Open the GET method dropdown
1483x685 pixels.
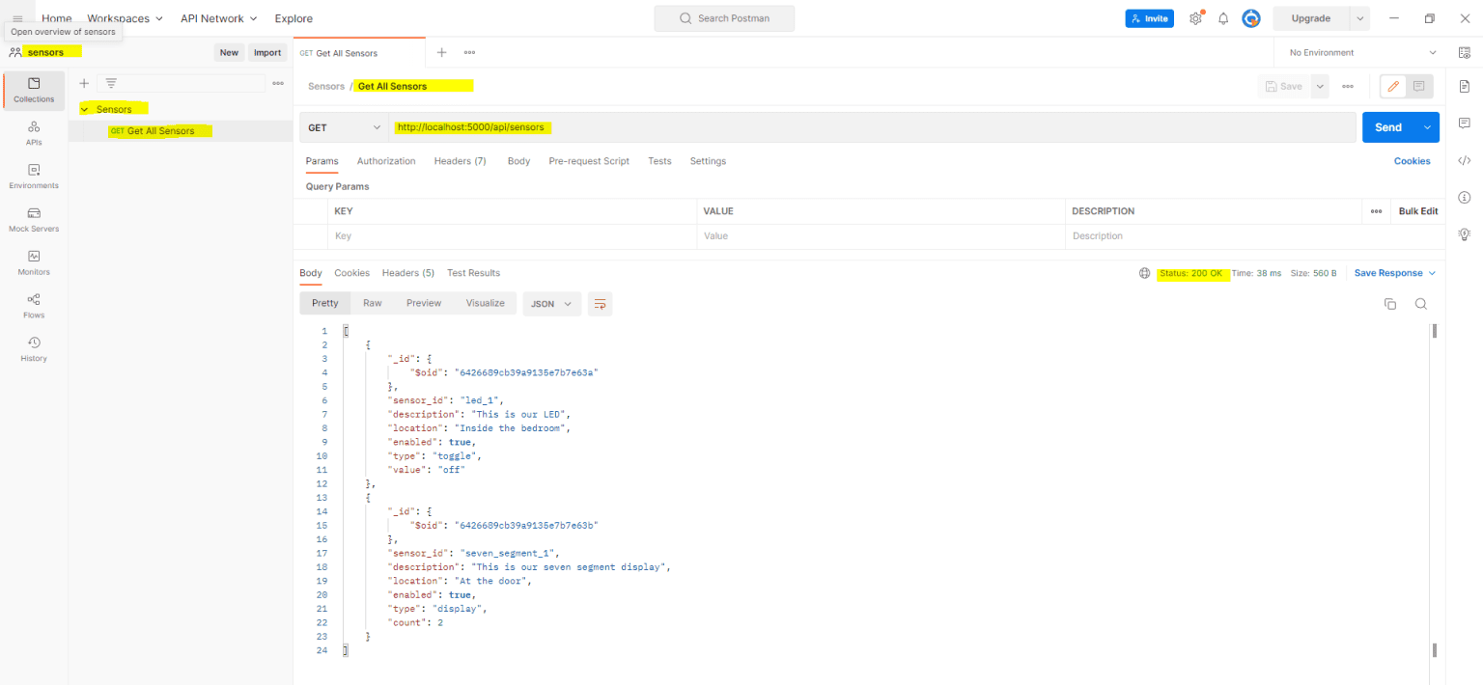pyautogui.click(x=343, y=126)
